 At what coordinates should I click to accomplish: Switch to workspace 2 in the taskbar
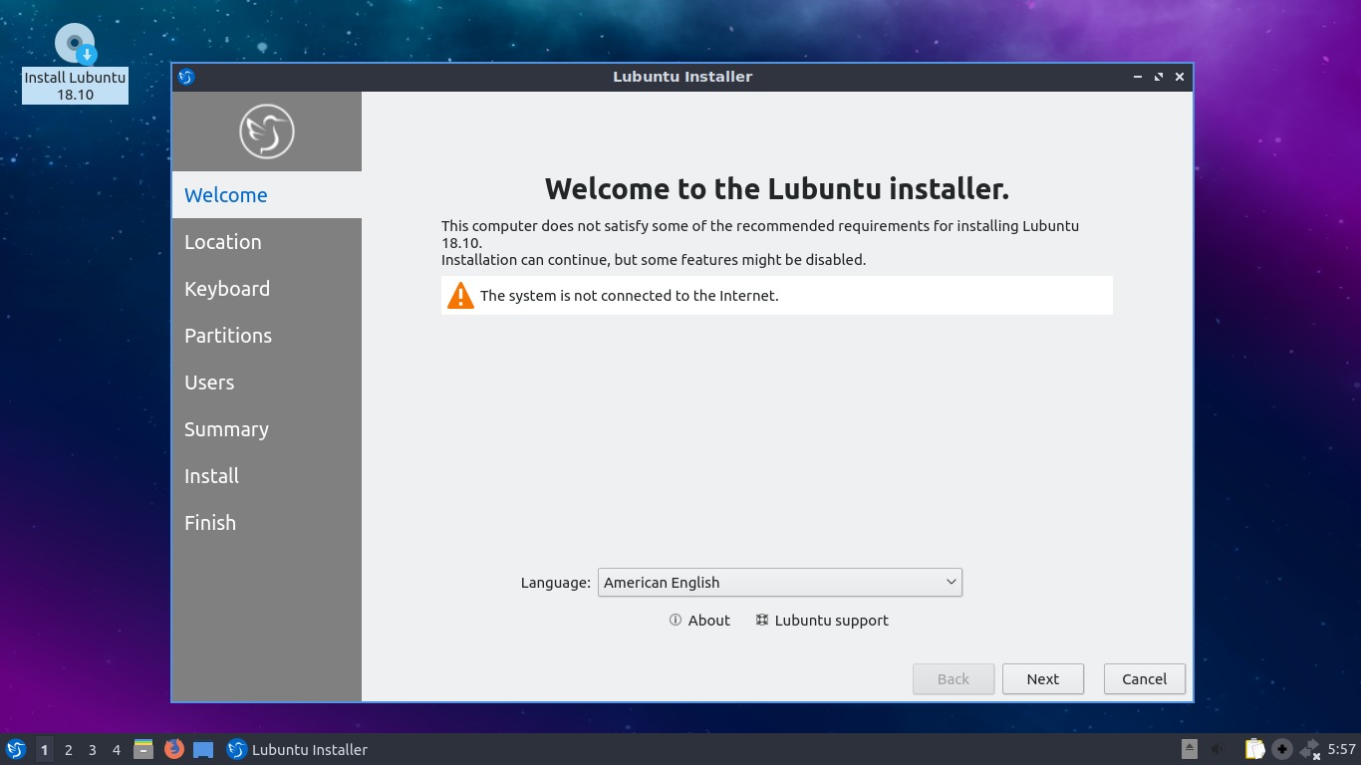(x=68, y=750)
